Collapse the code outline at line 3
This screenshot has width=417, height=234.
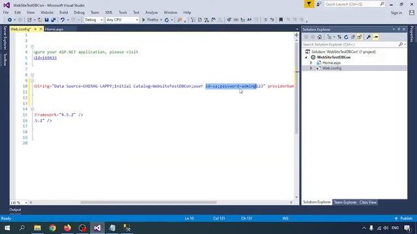coord(32,46)
